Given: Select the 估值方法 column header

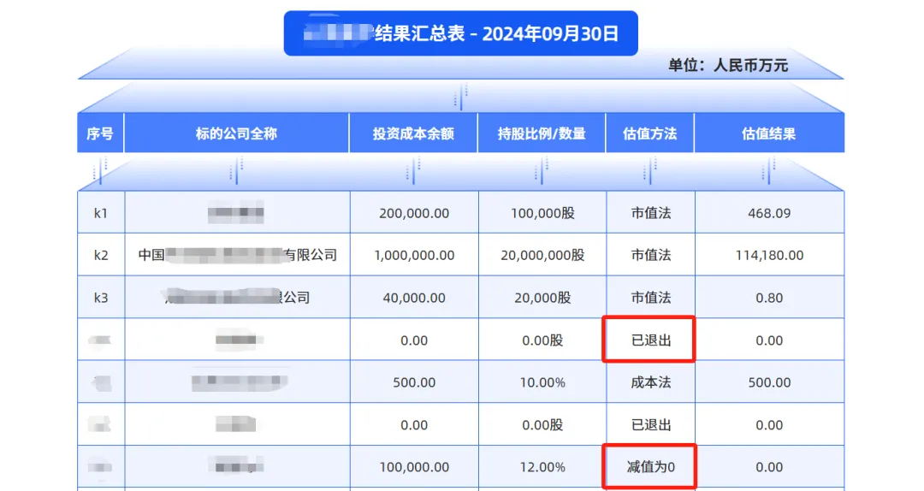Looking at the screenshot, I should [650, 134].
